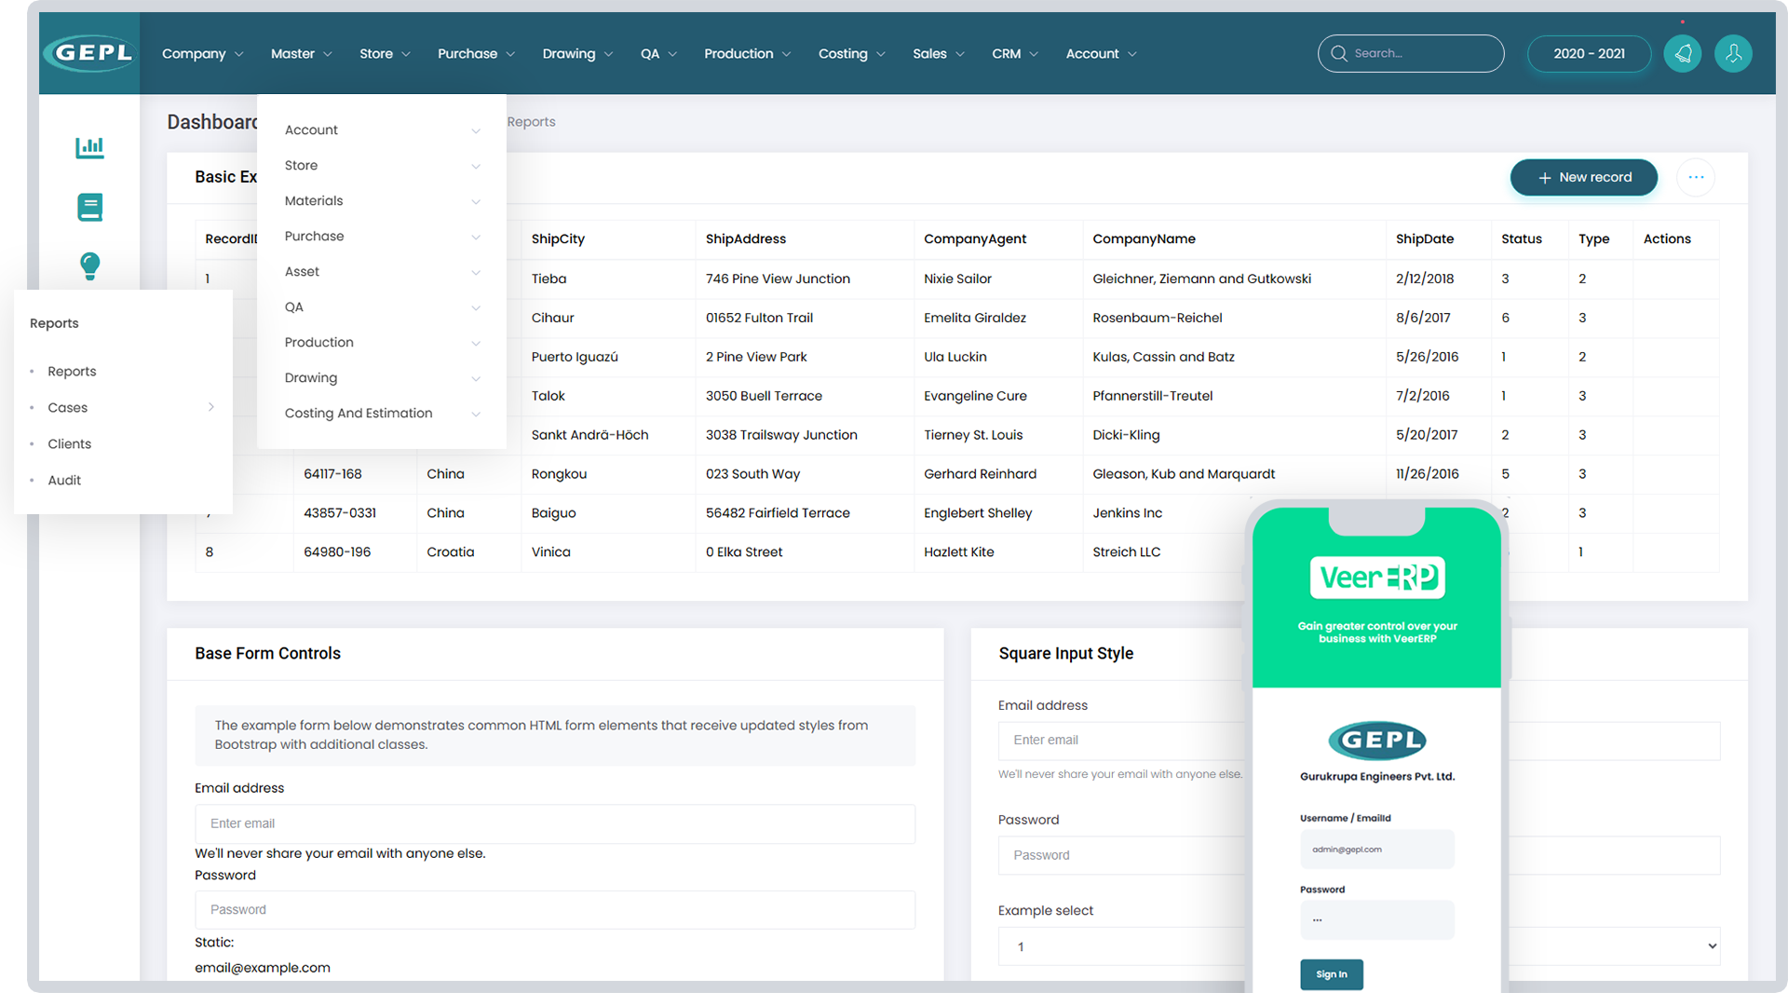Select cell 'Nixie Sailor'
Screen dimensions: 1788x993
[957, 279]
